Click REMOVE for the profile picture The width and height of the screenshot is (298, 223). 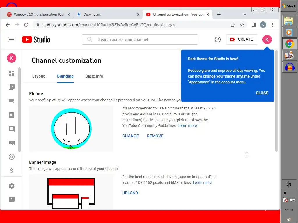(155, 136)
